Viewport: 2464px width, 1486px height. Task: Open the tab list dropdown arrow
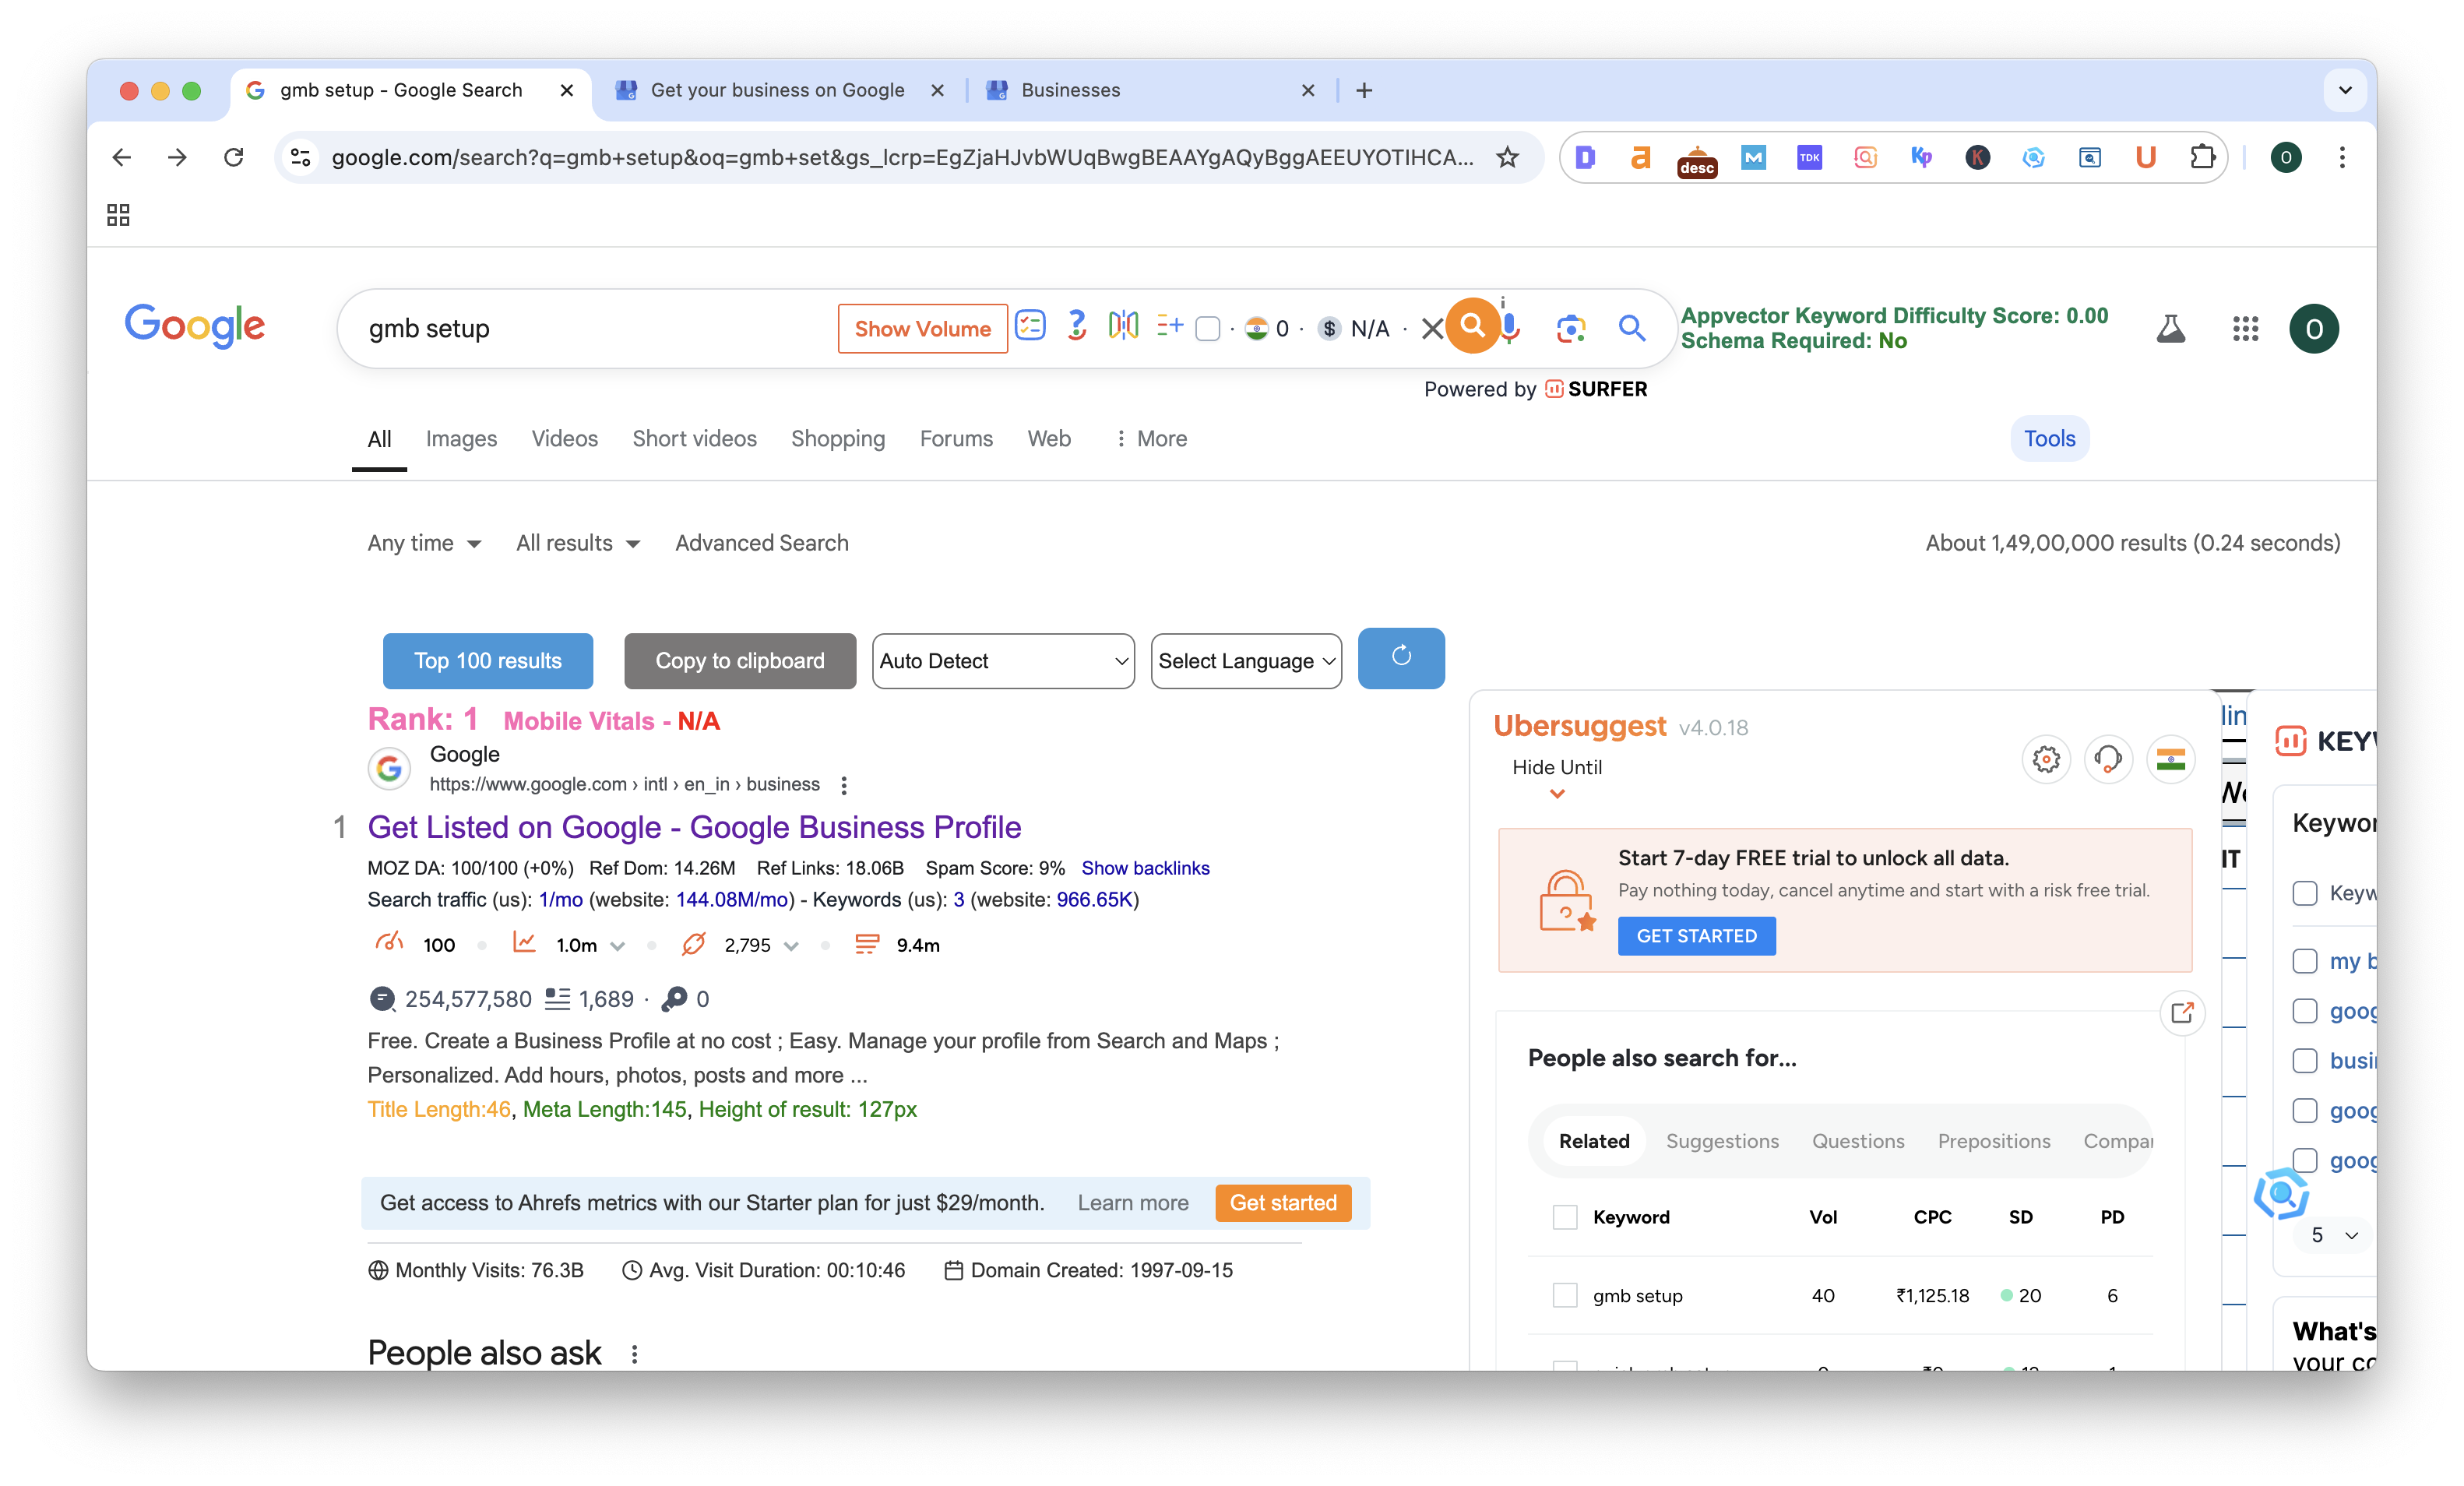click(2344, 90)
